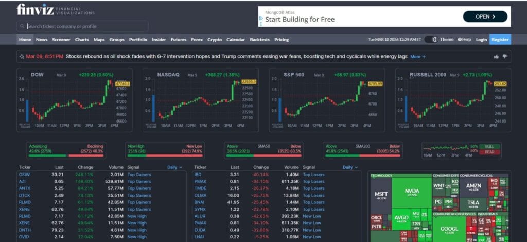Open the Crypto menu item

pyautogui.click(x=215, y=39)
